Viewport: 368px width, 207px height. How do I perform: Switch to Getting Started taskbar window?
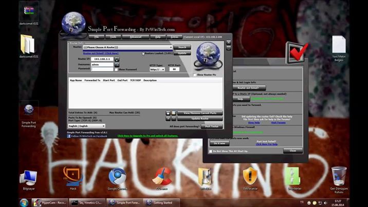pyautogui.click(x=161, y=202)
